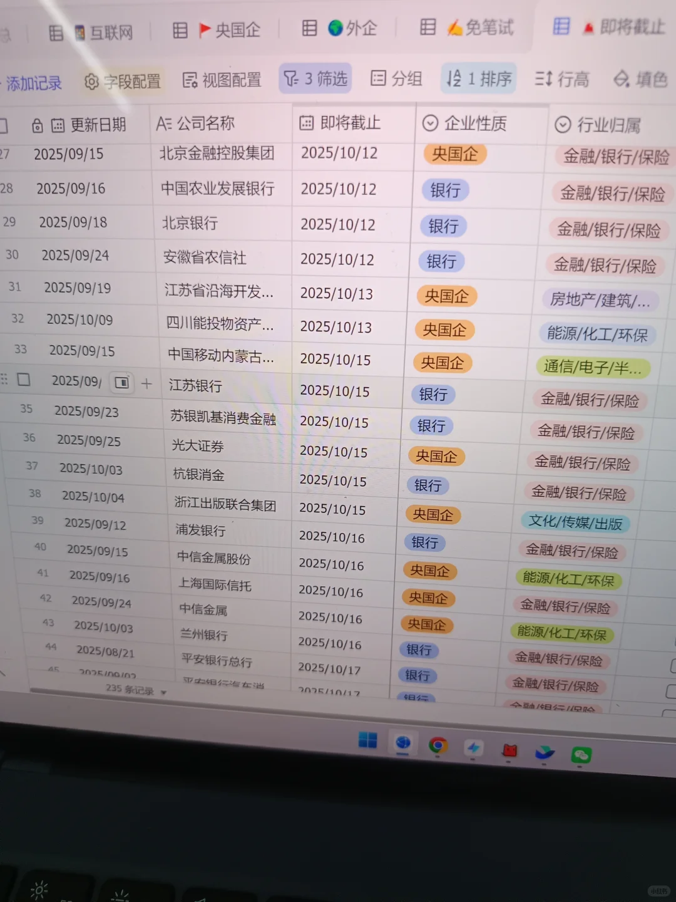Toggle the lock icon in the 更新日期 header
676x902 pixels.
[36, 124]
